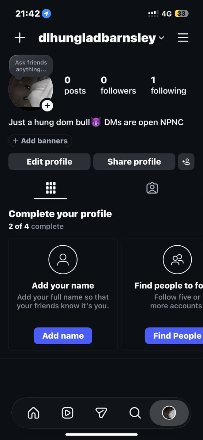Open Search magnifier in bottom navigation
Viewport: 203px width, 440px height.
tap(135, 413)
